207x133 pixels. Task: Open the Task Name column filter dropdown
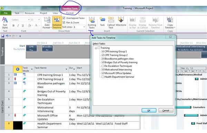click(66, 69)
